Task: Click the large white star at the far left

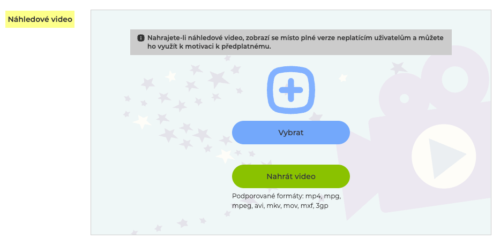Action: click(142, 121)
